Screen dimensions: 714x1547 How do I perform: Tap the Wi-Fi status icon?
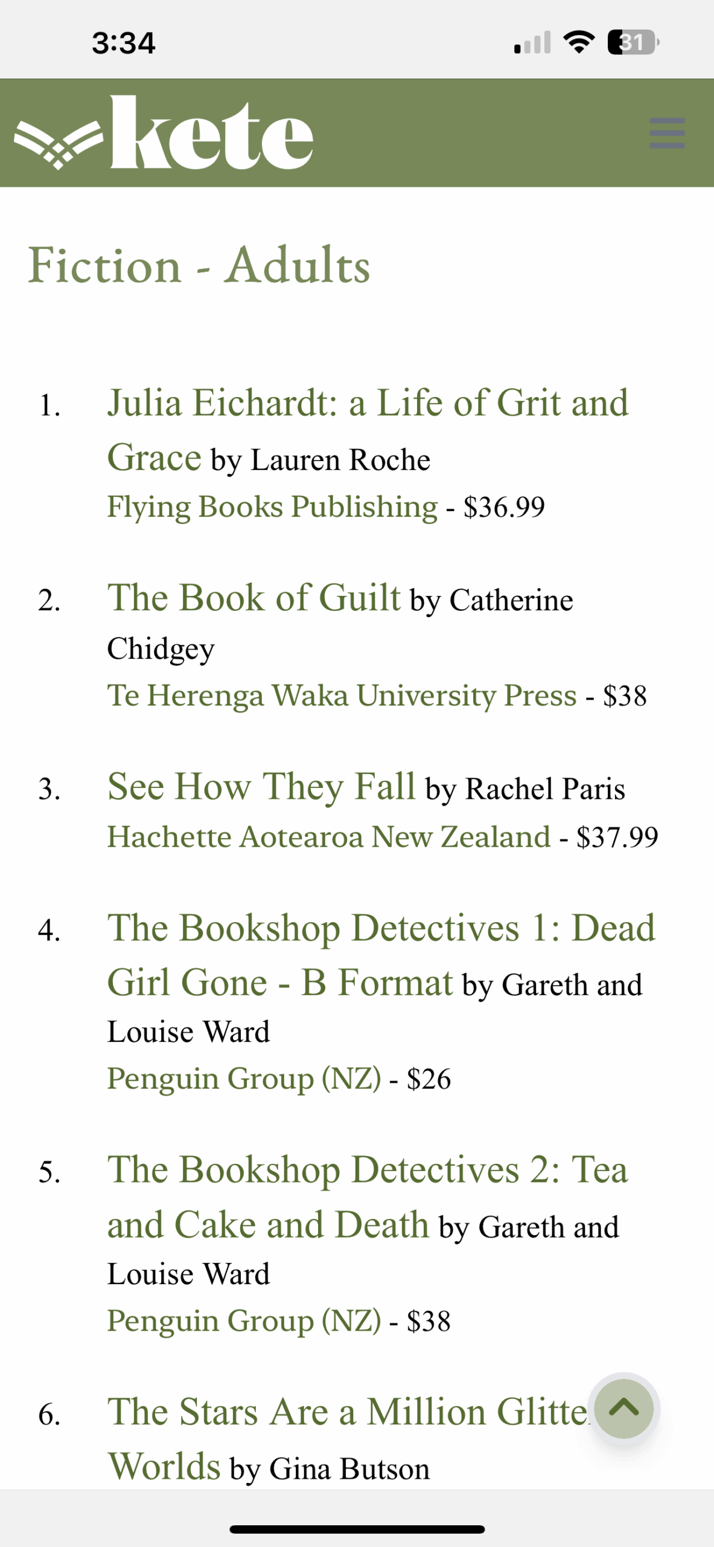tap(578, 43)
